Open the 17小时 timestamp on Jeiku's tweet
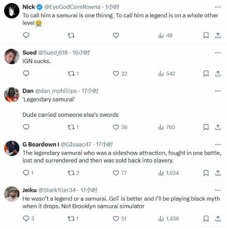The height and width of the screenshot is (229, 227). tap(89, 190)
